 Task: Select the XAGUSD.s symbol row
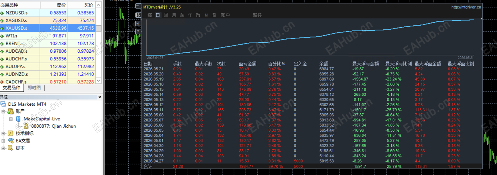(48, 20)
